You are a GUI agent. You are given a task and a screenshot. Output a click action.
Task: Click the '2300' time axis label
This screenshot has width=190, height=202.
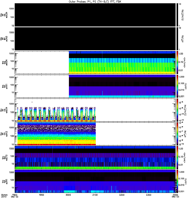click(x=149, y=195)
